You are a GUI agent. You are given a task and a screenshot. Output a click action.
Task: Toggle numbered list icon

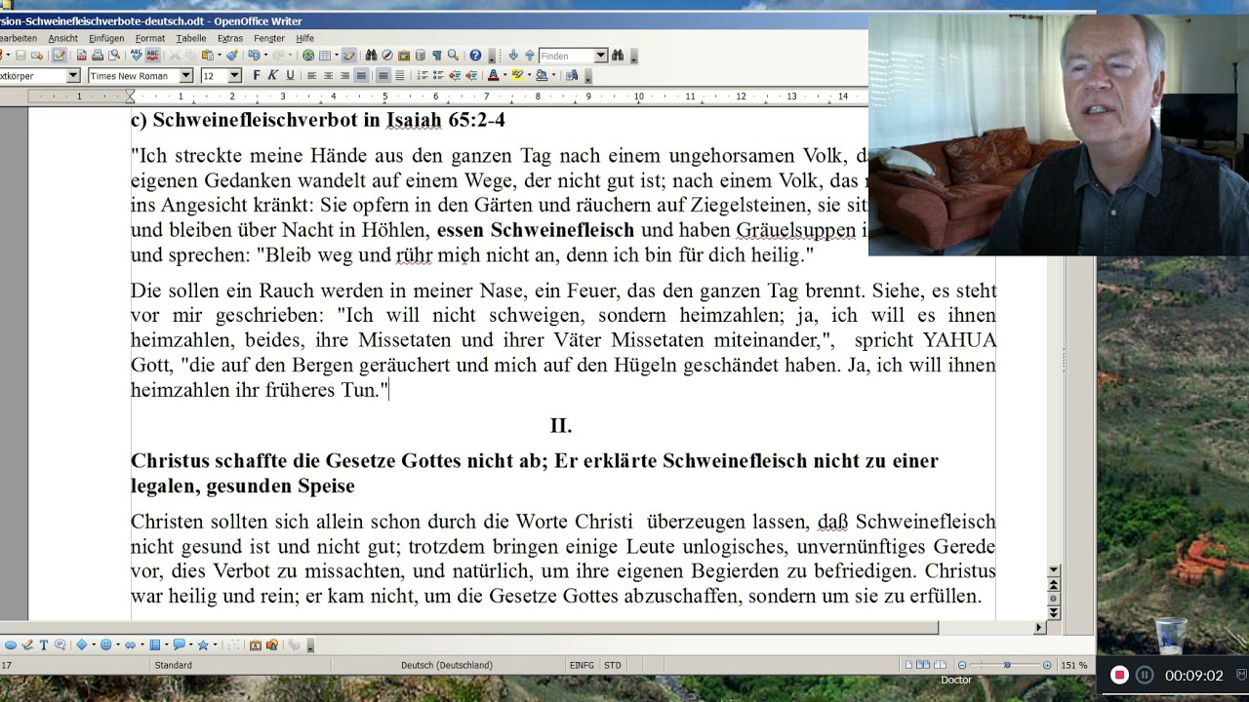pos(422,76)
